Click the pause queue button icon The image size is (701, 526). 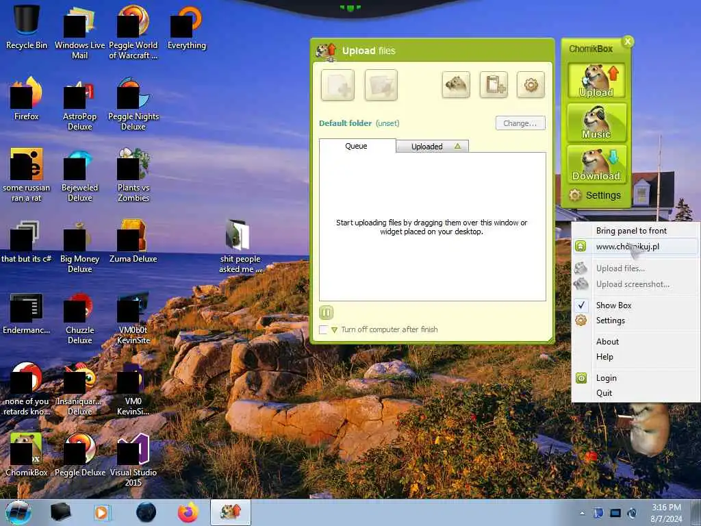[327, 312]
